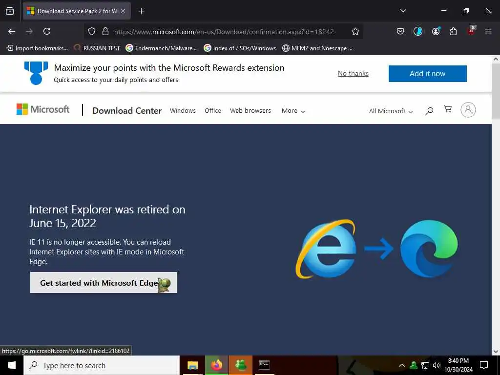Open the volume speaker tray icon
The width and height of the screenshot is (500, 375).
[x=437, y=365]
